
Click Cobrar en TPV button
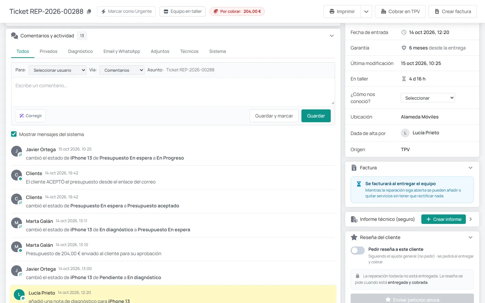[x=400, y=11]
